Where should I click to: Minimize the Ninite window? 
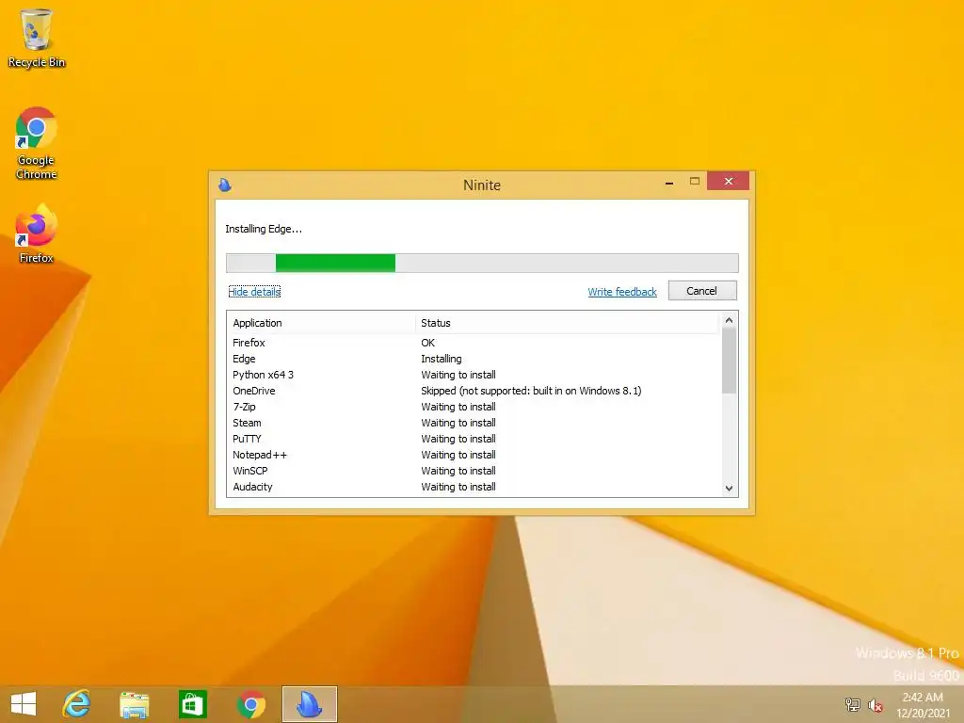(669, 182)
